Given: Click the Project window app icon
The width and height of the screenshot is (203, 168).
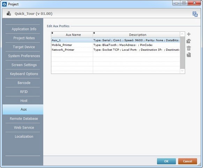Looking at the screenshot, I should click(x=5, y=4).
